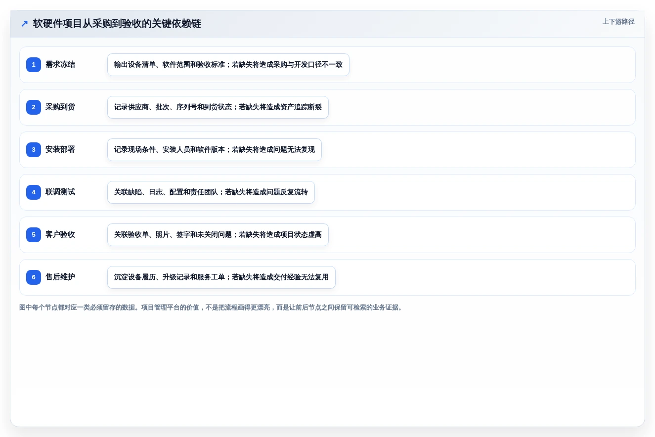
Task: Open the description starting 记录供应商
Action: pos(218,107)
